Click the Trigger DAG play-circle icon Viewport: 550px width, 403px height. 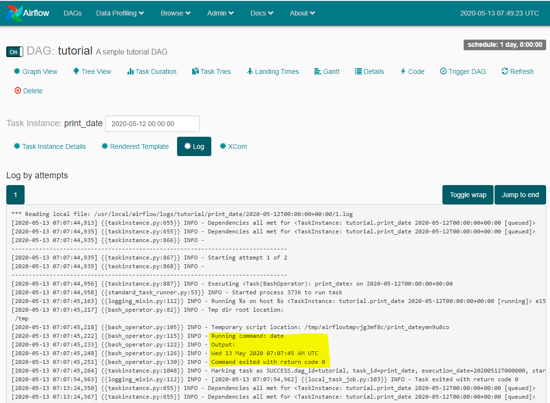[x=443, y=72]
